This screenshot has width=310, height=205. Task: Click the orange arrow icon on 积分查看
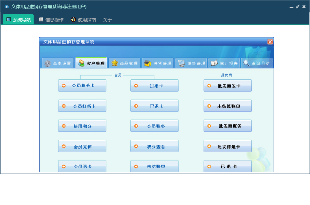point(136,146)
